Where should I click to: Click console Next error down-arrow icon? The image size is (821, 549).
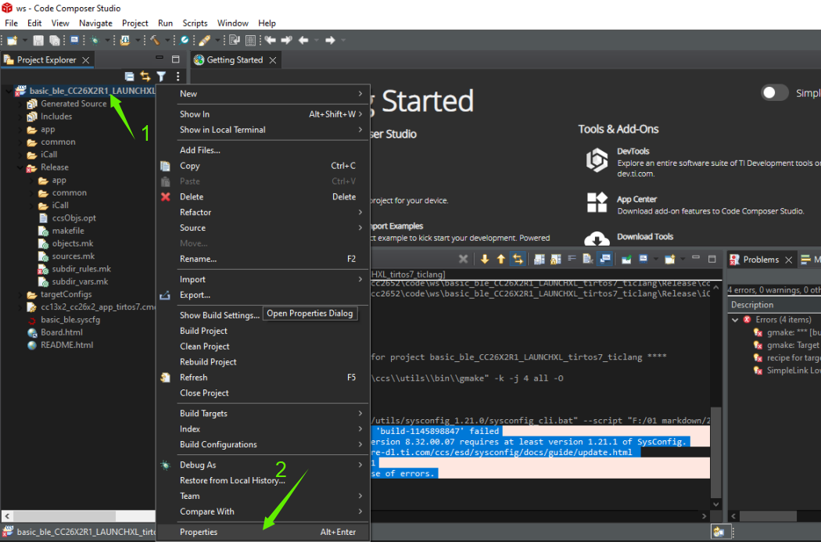coord(484,259)
